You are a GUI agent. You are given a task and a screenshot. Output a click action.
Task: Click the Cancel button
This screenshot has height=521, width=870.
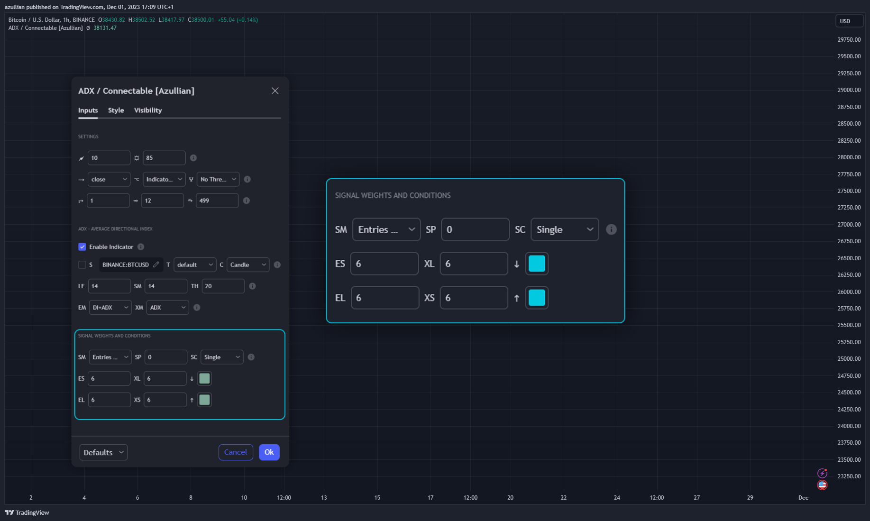coord(236,452)
